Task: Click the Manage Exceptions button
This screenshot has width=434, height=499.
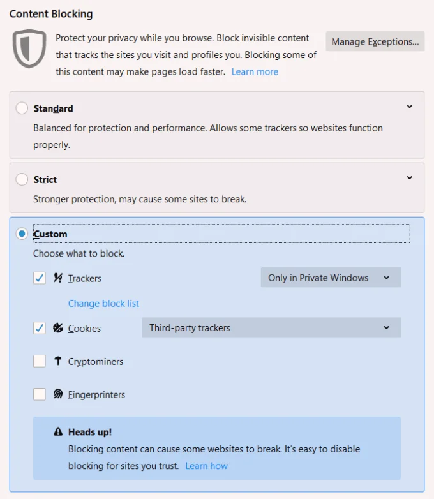Action: [375, 42]
